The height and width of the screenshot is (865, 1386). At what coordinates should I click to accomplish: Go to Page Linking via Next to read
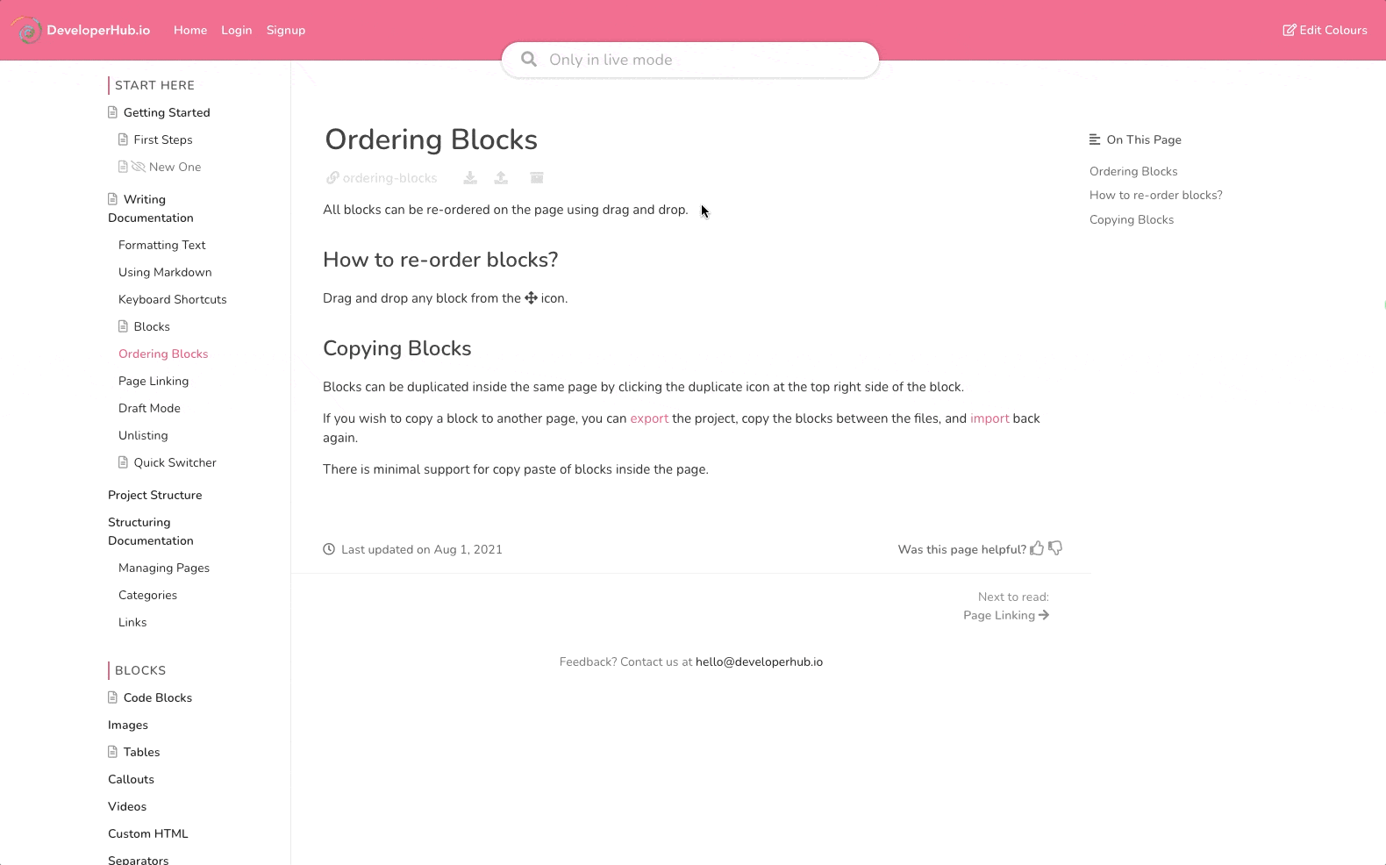[998, 615]
